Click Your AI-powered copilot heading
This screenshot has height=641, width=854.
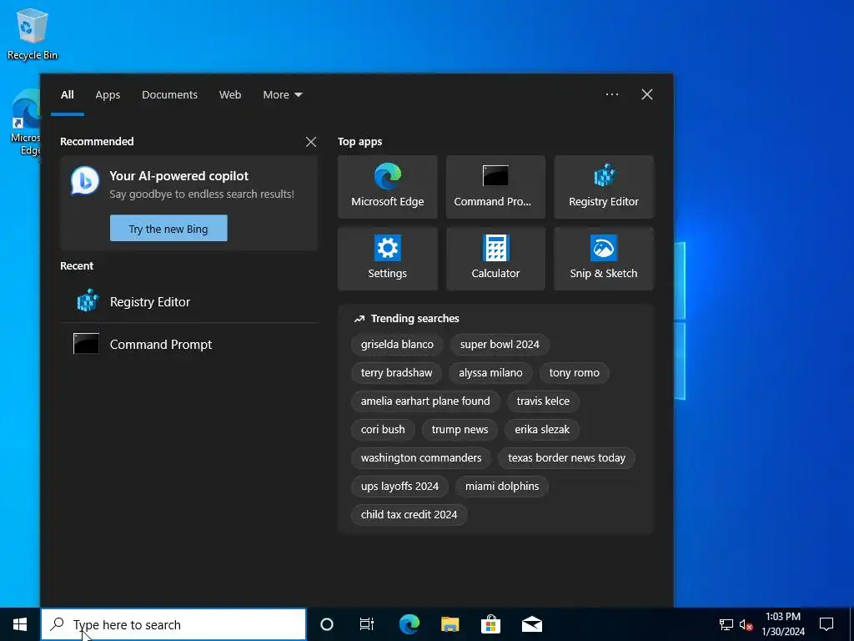178,176
